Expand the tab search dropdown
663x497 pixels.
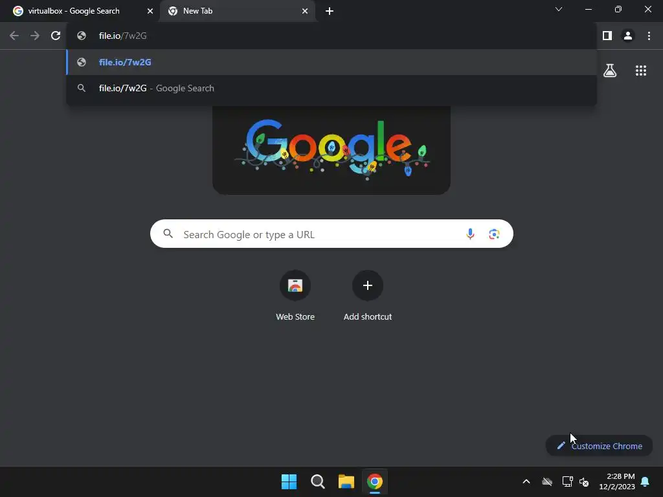pyautogui.click(x=559, y=9)
